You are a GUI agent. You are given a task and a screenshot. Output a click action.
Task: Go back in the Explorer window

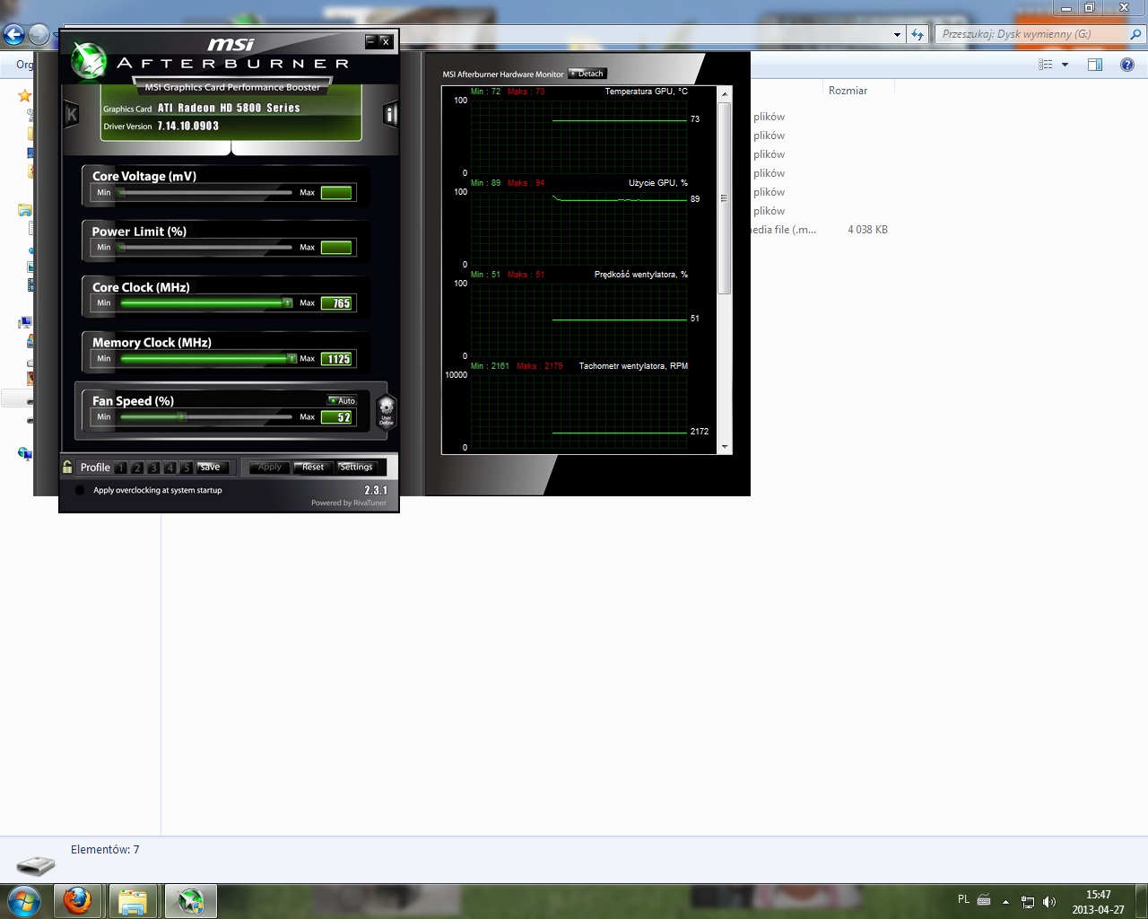13,34
